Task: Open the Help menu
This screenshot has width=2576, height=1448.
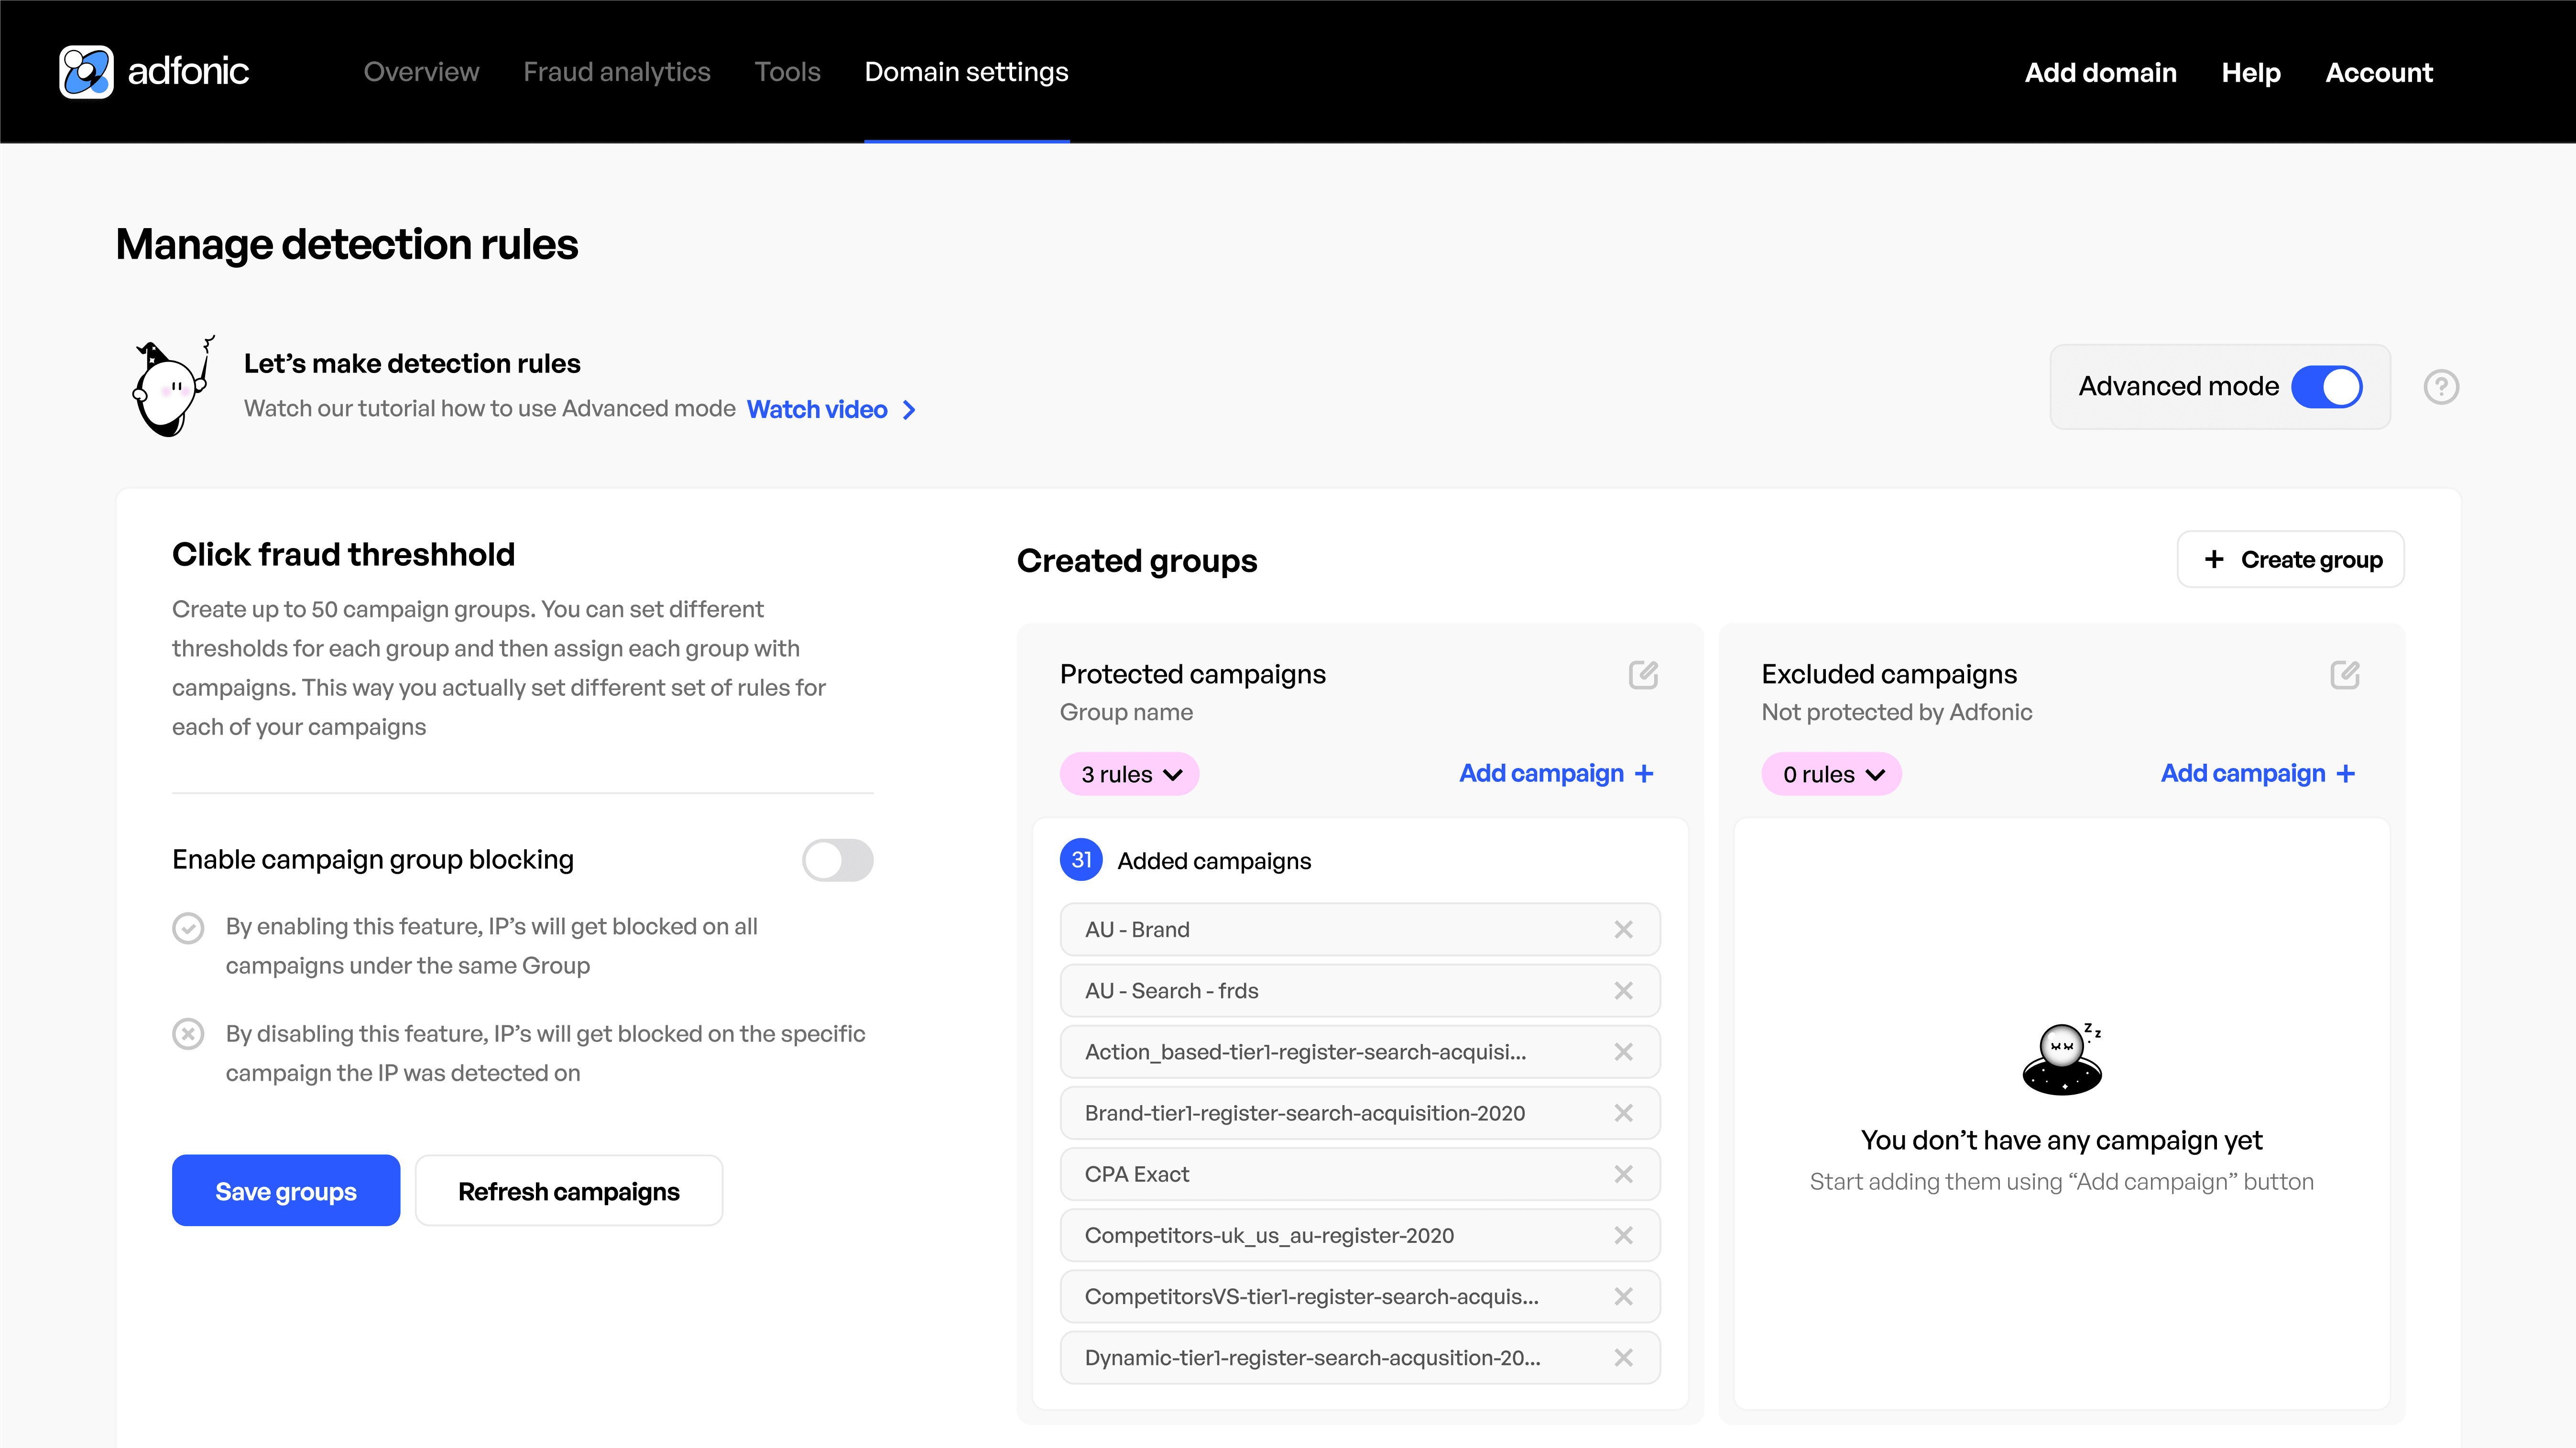Action: coord(2250,72)
